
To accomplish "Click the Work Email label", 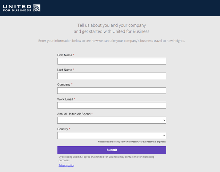I will tap(65, 99).
